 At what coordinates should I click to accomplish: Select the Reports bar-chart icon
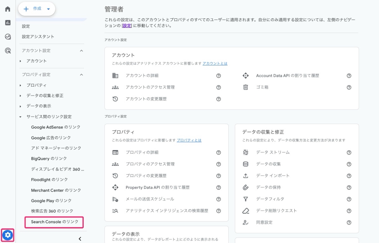point(7,23)
